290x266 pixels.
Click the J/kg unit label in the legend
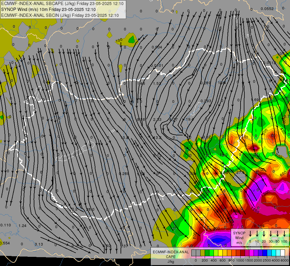tap(171, 262)
